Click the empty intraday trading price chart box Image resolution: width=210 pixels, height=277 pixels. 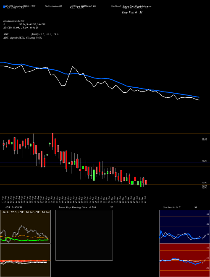pos(84,235)
